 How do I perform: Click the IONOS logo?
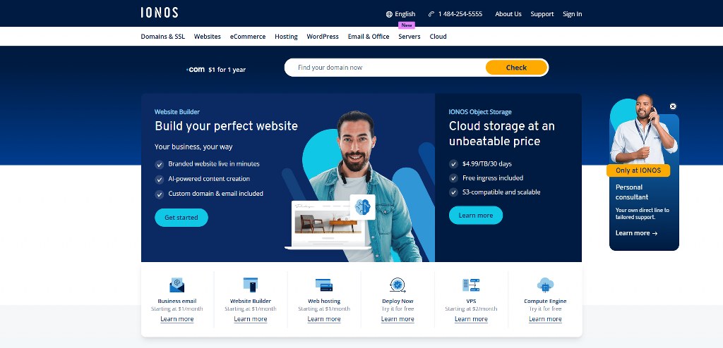(x=159, y=13)
